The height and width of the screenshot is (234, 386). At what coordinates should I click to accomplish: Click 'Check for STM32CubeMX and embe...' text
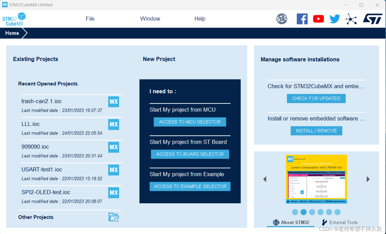click(x=316, y=86)
